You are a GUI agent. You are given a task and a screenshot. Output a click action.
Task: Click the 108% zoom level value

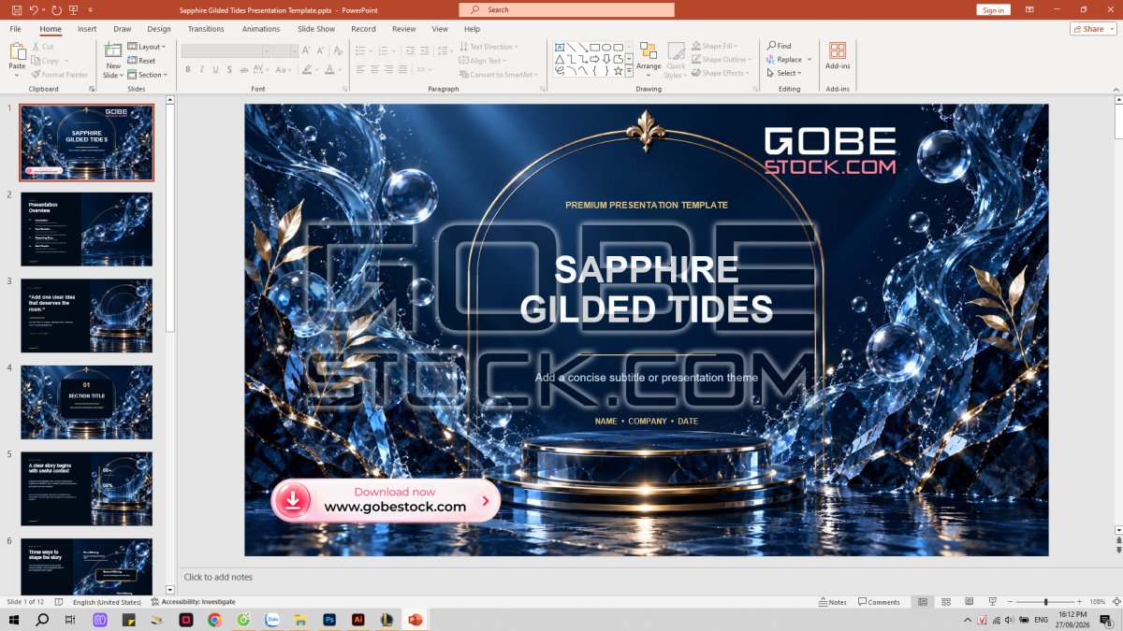(1098, 602)
